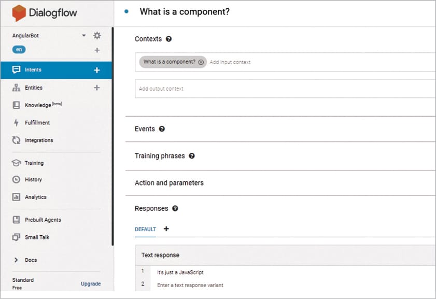Screen dimensions: 436x299
Task: Click 'Enter a text response variant' field
Action: [190, 285]
